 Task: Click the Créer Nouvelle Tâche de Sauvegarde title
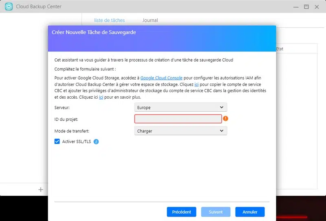94,32
